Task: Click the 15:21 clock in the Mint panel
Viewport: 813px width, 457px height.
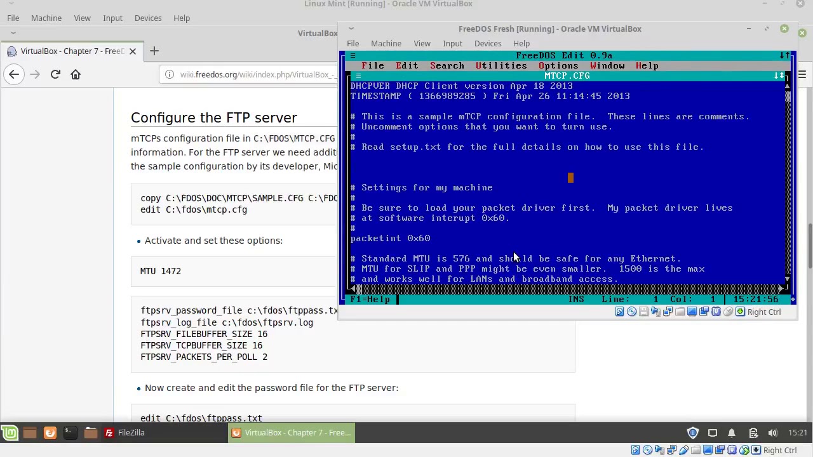Action: [x=798, y=433]
